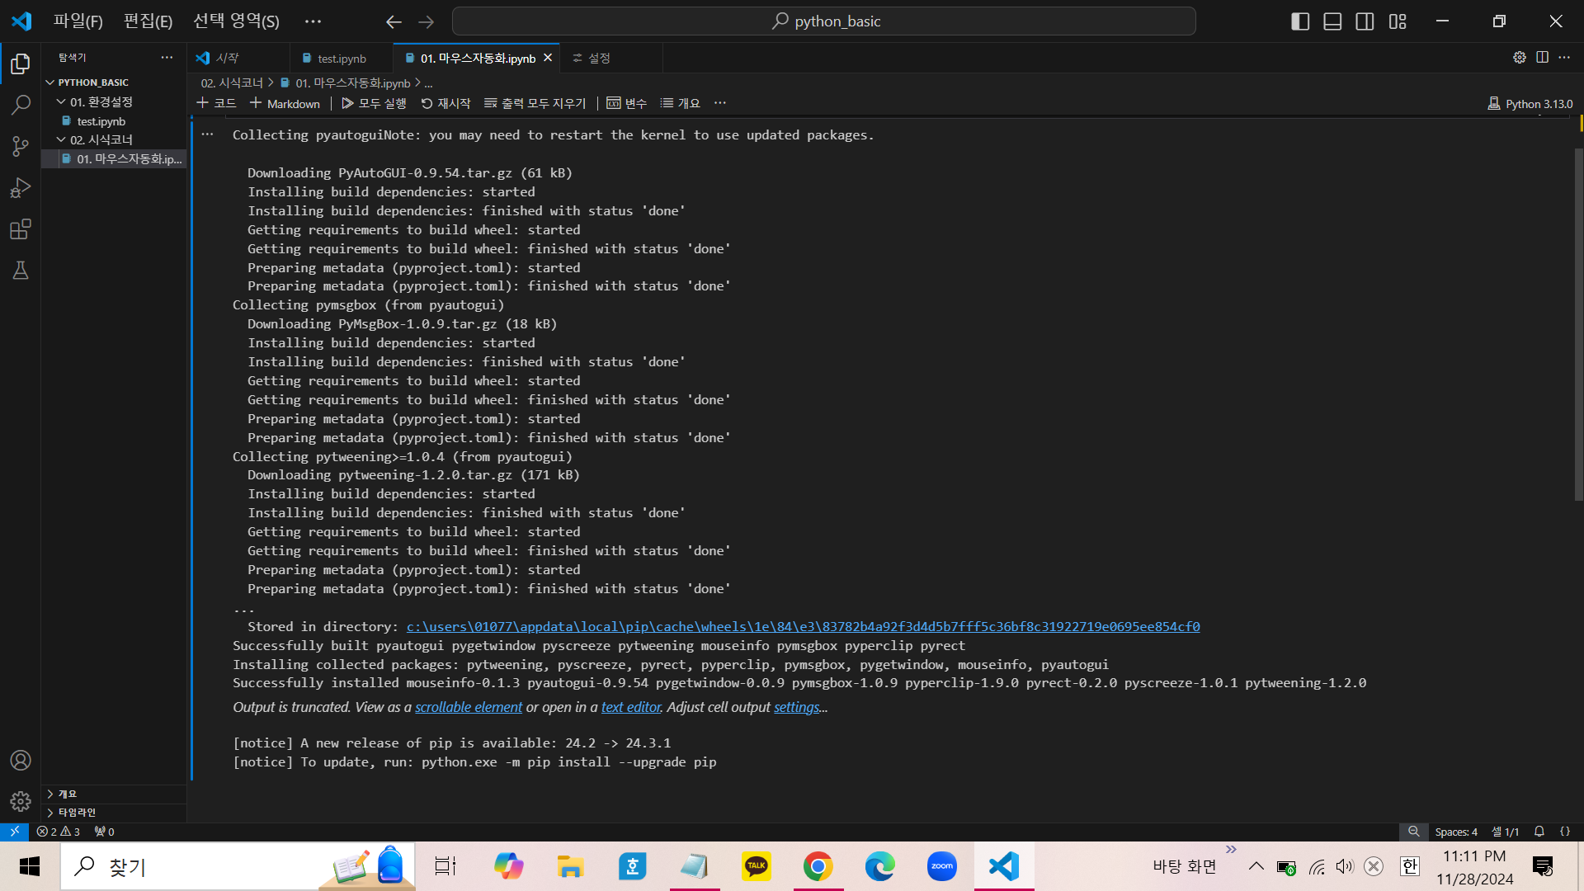Open the Run and Debug view

coord(21,187)
